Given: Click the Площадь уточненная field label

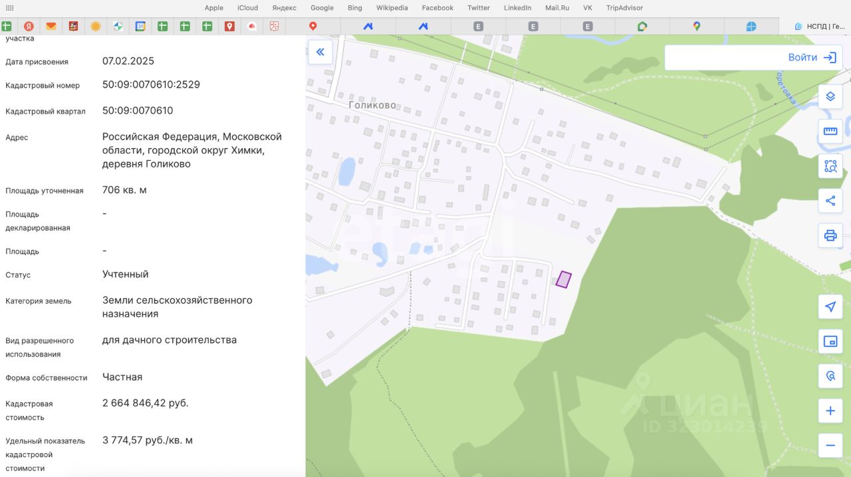Looking at the screenshot, I should tap(45, 191).
